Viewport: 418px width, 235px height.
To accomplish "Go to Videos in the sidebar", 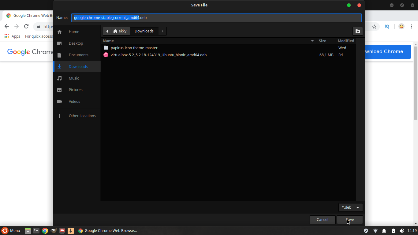I will 77,102.
